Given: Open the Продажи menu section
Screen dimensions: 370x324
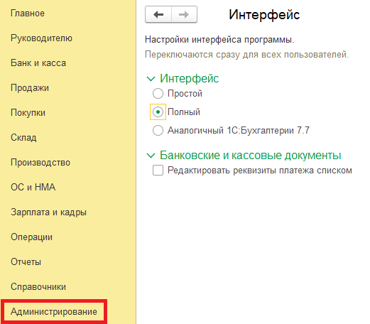Looking at the screenshot, I should pos(30,88).
